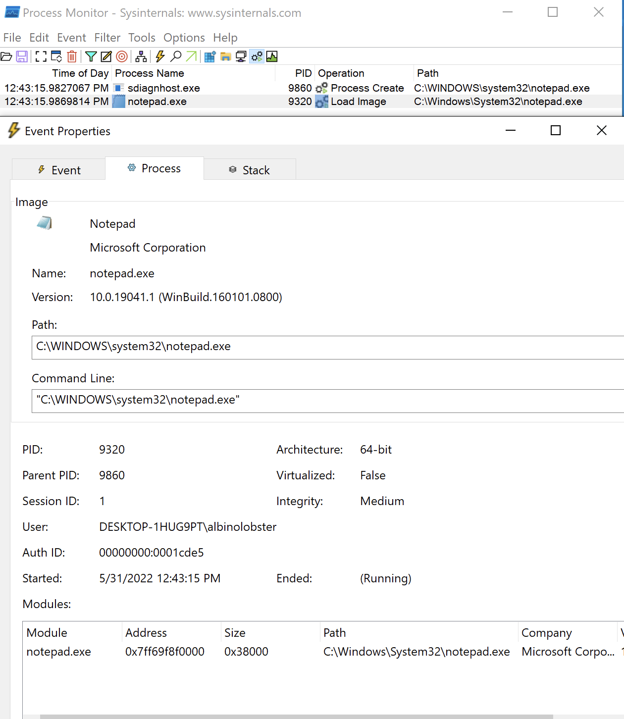Click the sdiagnhost.exe process icon in the list
The height and width of the screenshot is (719, 624).
coord(119,88)
